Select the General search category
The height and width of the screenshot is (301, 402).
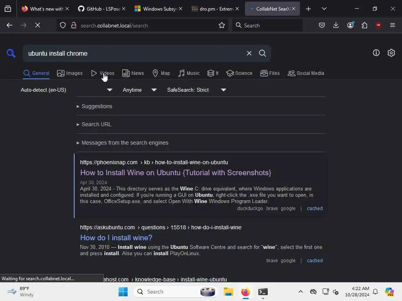coord(36,73)
